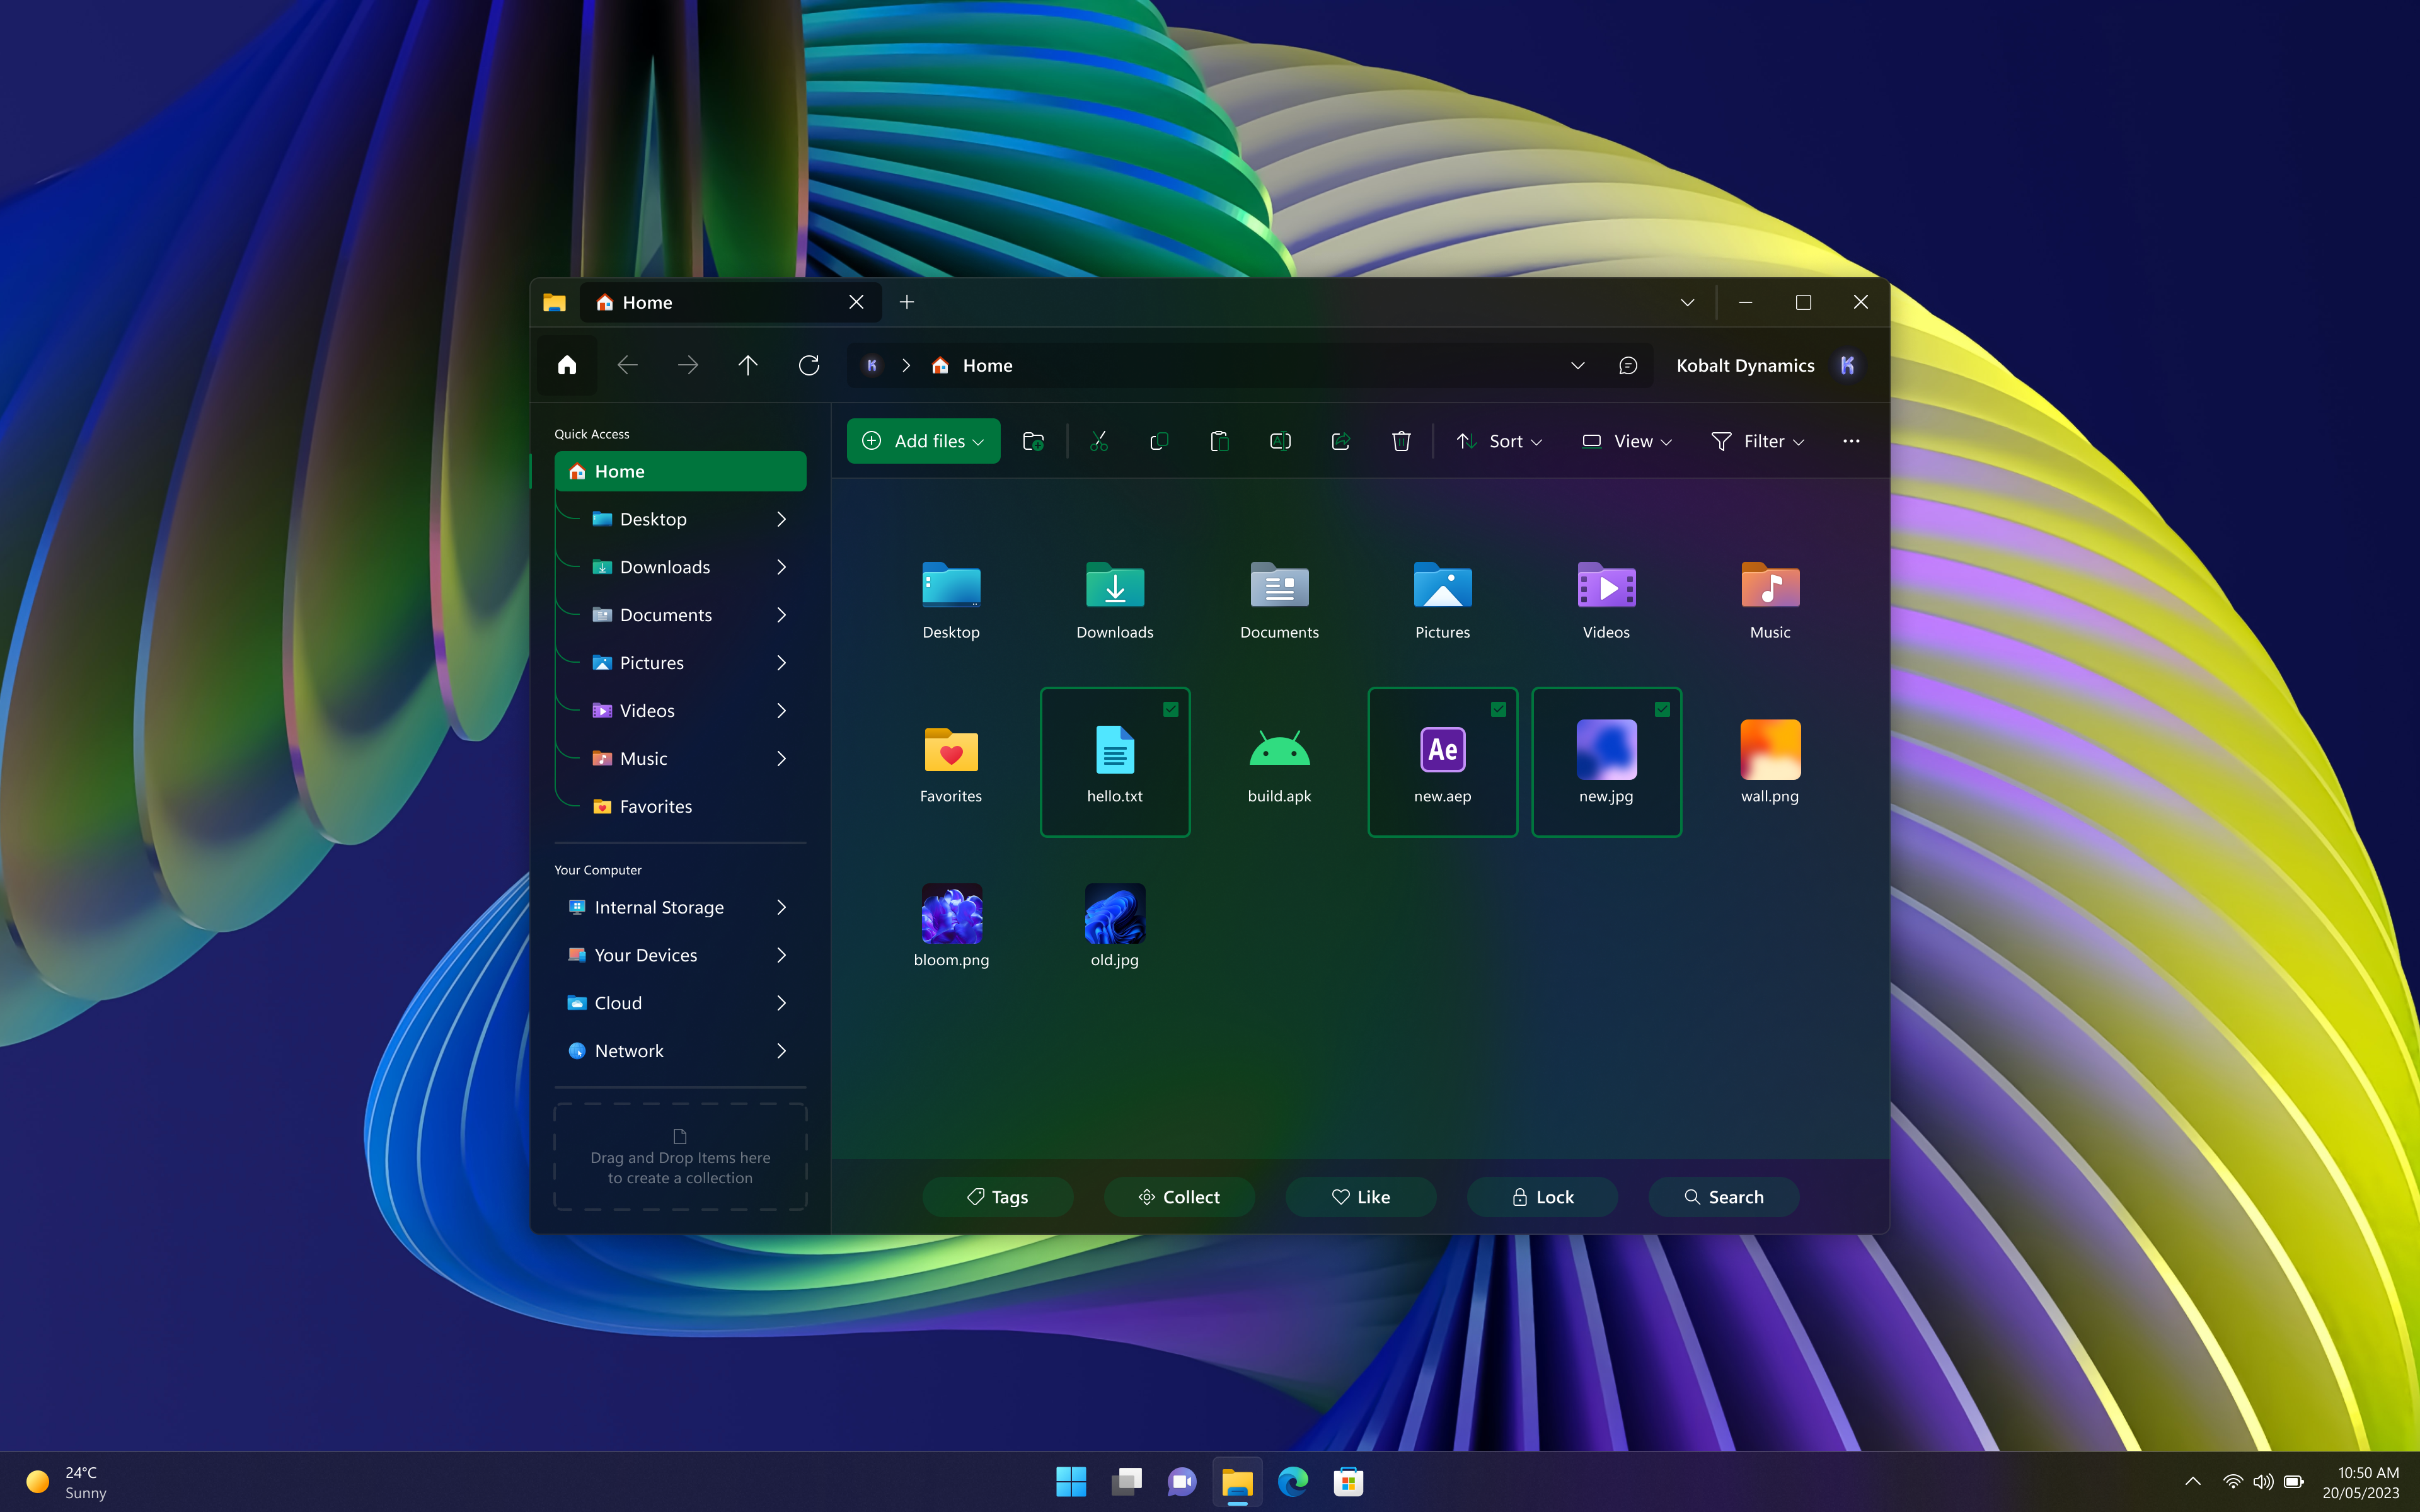The height and width of the screenshot is (1512, 2420).
Task: Open the View mode dropdown
Action: pos(1625,440)
